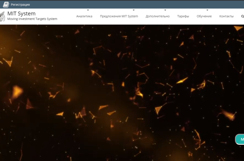Navigate to the Контакты page
The width and height of the screenshot is (244, 161).
coord(226,16)
